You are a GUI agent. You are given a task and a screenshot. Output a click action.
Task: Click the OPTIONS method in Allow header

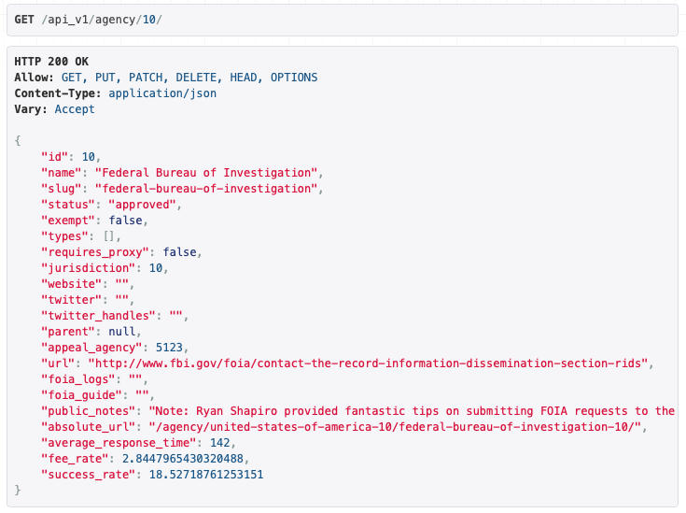click(x=294, y=78)
